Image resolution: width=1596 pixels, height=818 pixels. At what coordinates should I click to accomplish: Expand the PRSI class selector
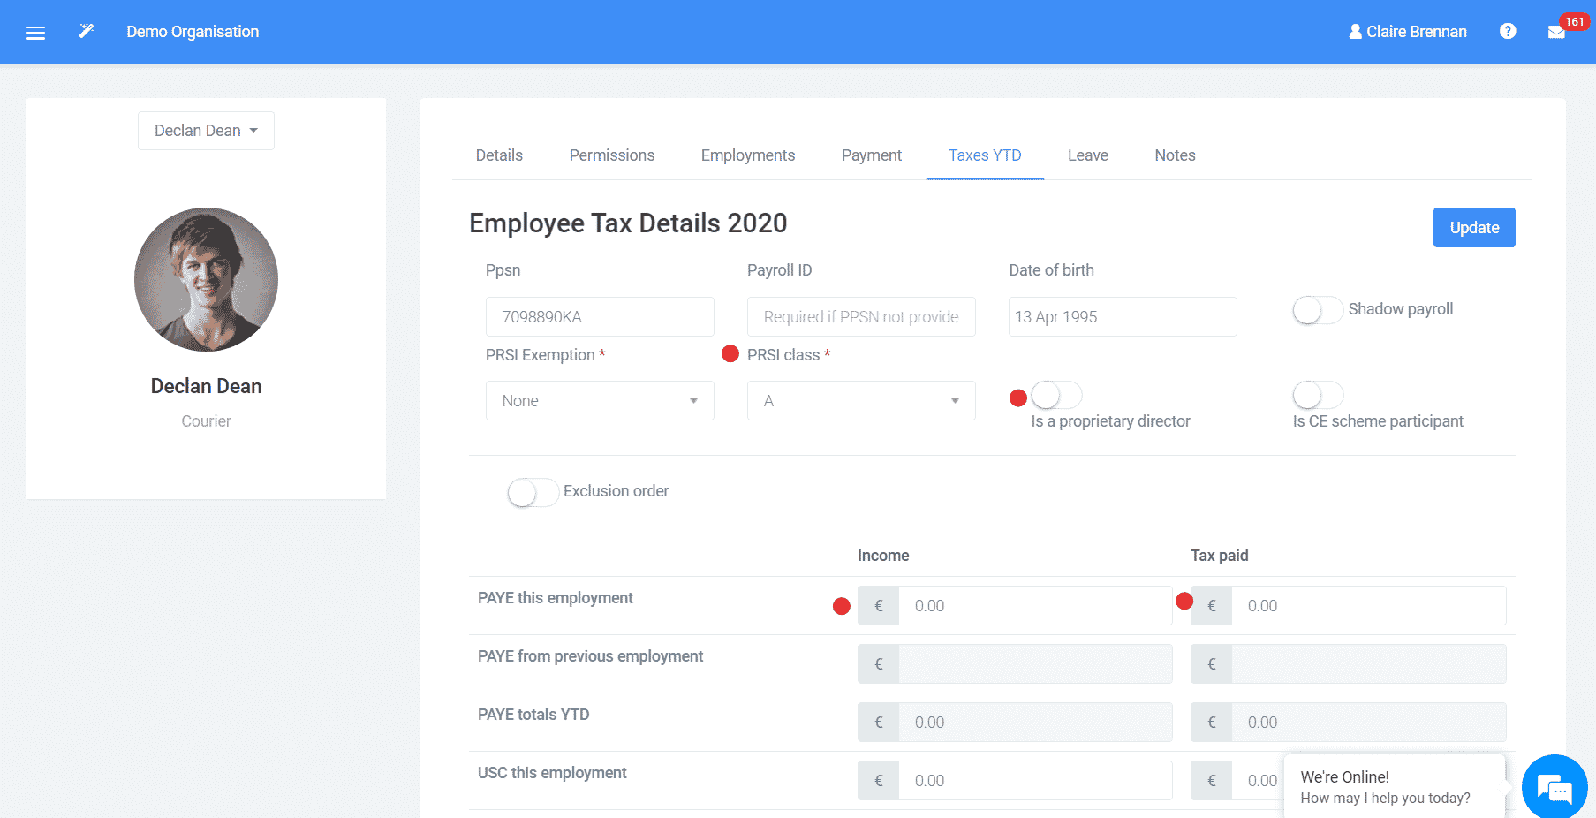click(860, 400)
